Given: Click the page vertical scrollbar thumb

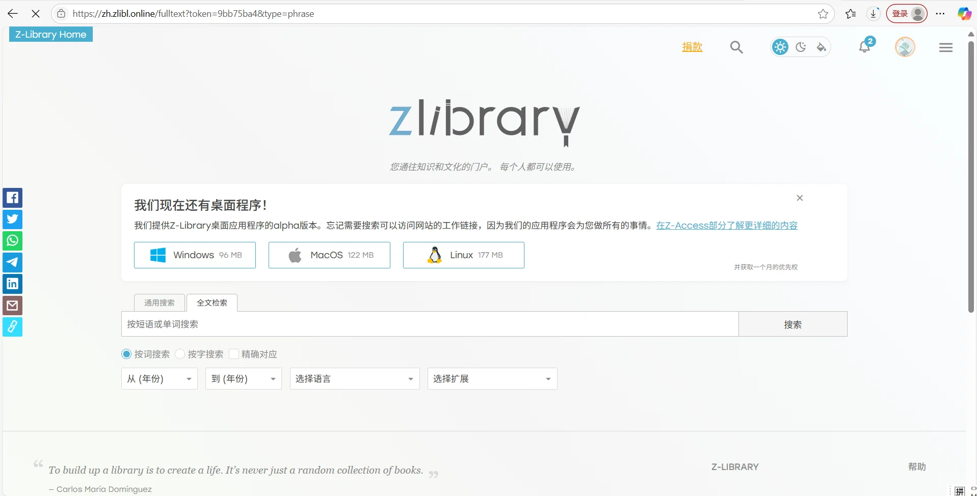Looking at the screenshot, I should (x=971, y=176).
